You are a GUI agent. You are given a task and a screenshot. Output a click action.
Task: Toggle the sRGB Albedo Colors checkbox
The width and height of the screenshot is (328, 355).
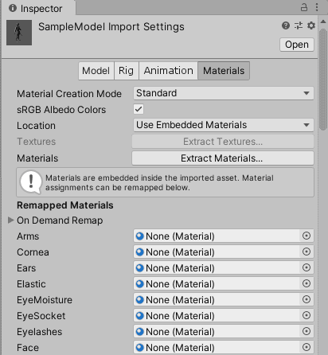click(x=139, y=109)
